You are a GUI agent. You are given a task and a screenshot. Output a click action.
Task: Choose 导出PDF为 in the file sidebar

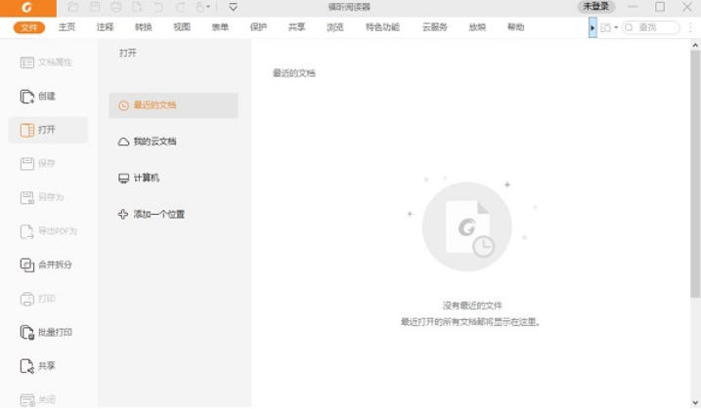47,230
